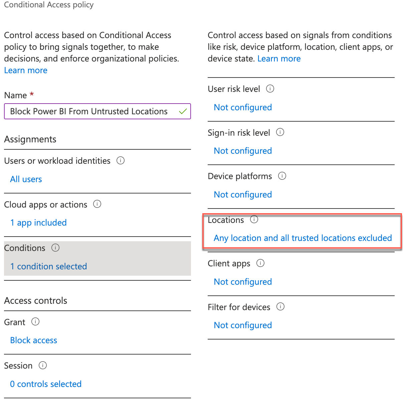Open Learn more link under device state description

279,59
